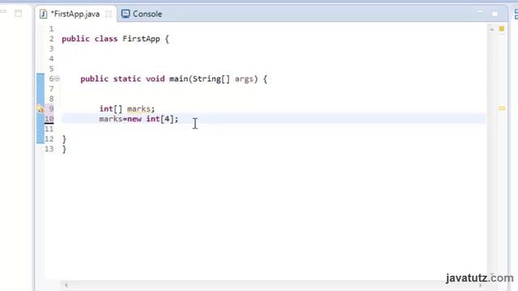The image size is (518, 291).
Task: Click 'public class FirstApp {' on line 2
Action: coord(115,39)
